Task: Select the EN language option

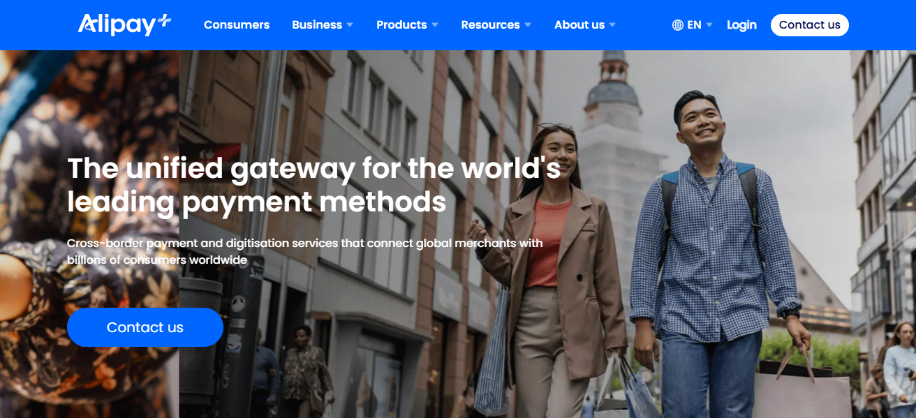Action: pos(694,25)
